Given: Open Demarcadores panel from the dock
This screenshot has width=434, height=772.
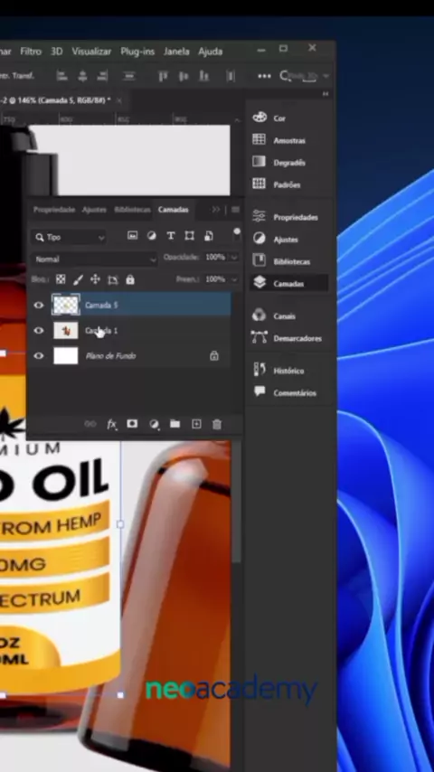Looking at the screenshot, I should click(x=287, y=338).
